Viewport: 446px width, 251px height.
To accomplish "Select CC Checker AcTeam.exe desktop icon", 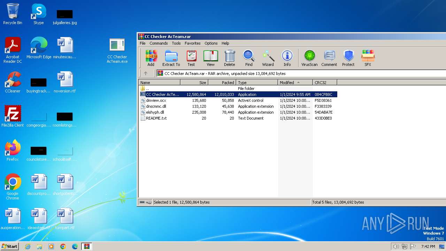I will pos(117,51).
